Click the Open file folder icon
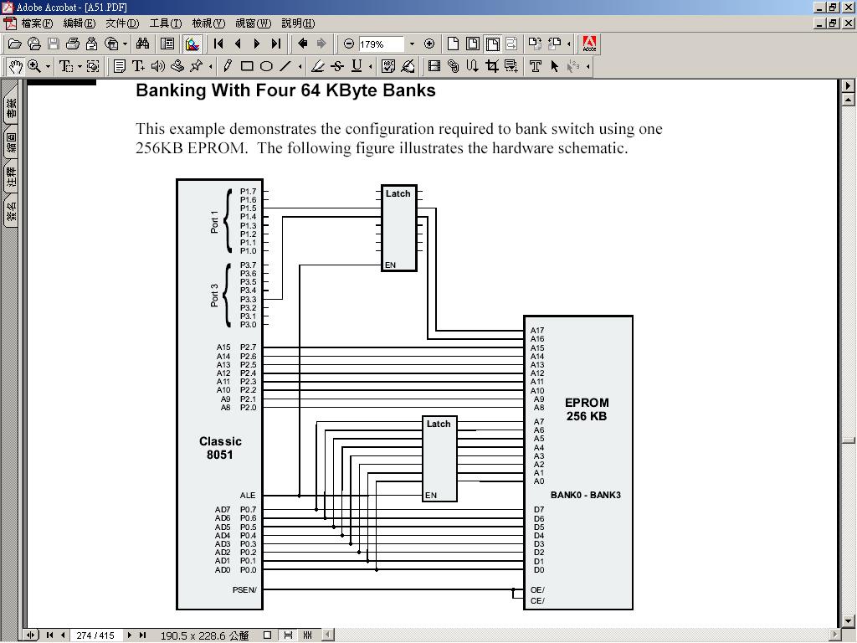The height and width of the screenshot is (643, 857). 15,44
